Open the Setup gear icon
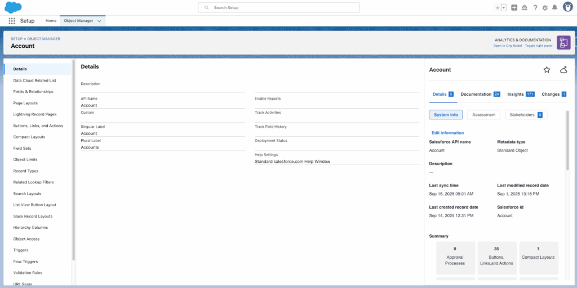The height and width of the screenshot is (288, 577). (x=545, y=7)
